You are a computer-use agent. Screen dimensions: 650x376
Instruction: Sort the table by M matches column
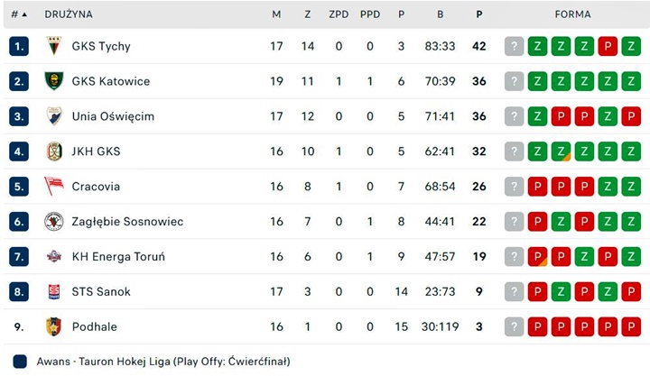(276, 14)
